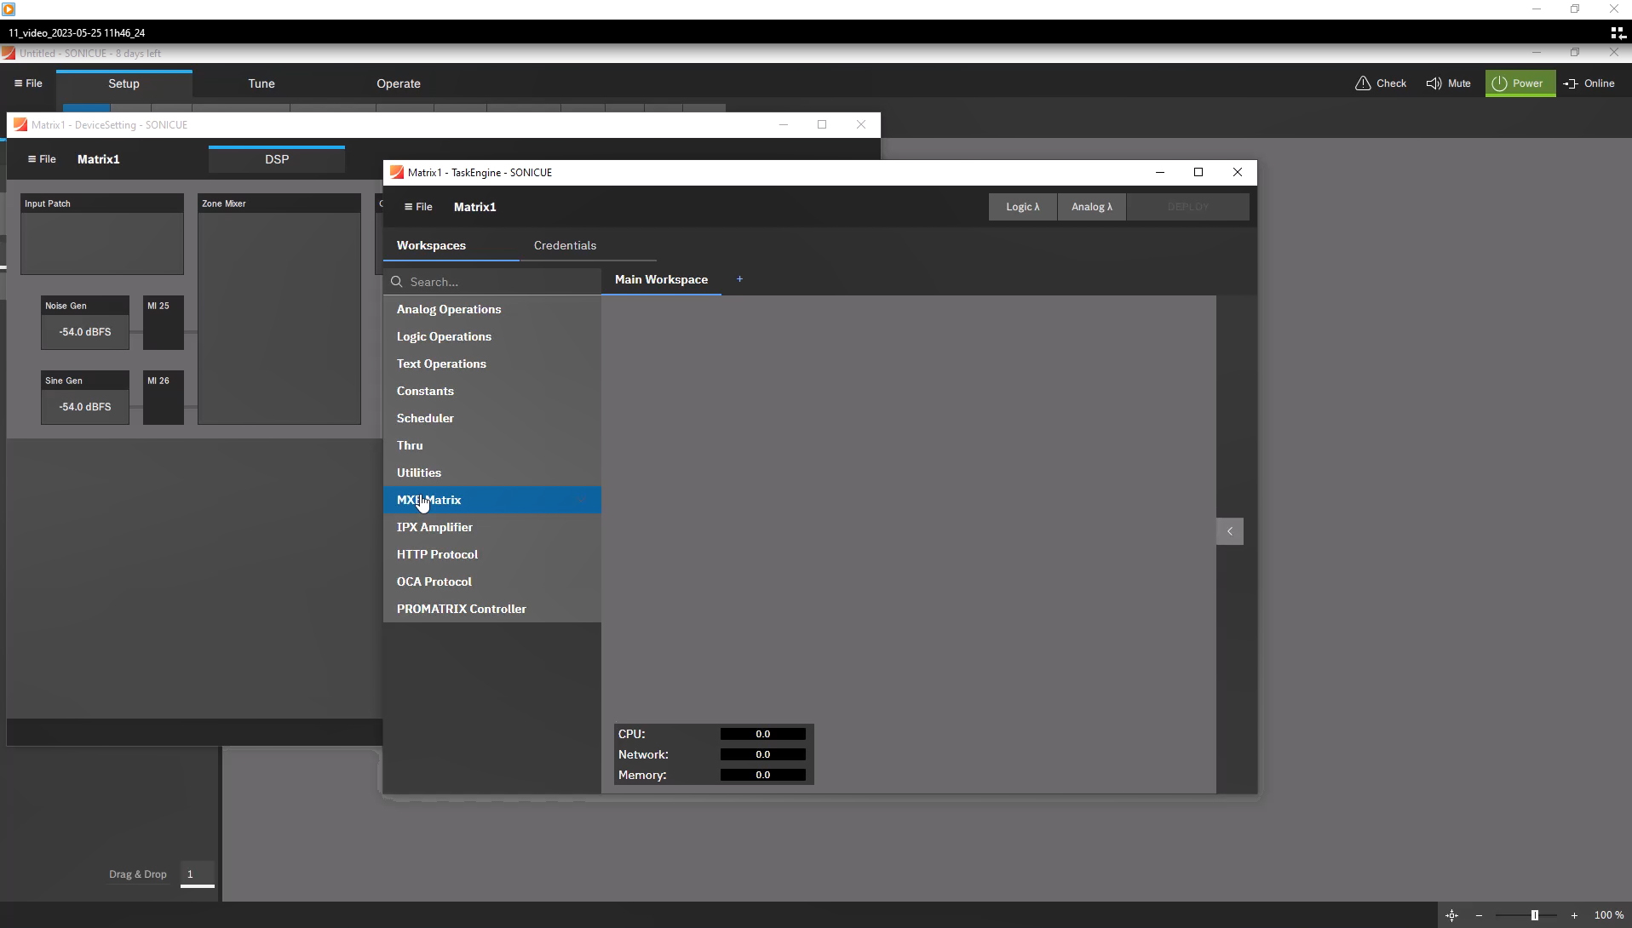The height and width of the screenshot is (928, 1632).
Task: Open the Tune tab
Action: [261, 83]
